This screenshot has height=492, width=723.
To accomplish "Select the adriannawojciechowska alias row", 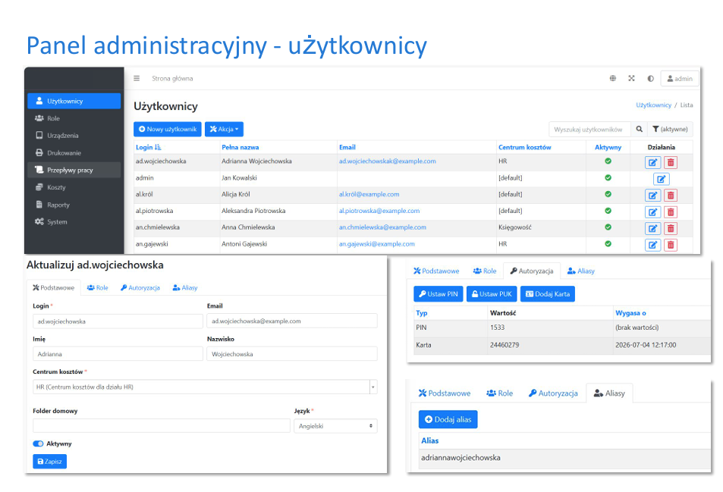I will coord(564,458).
